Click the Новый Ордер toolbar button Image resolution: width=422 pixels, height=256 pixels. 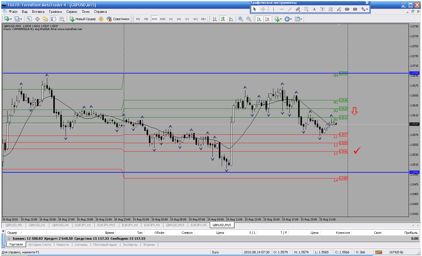(83, 19)
